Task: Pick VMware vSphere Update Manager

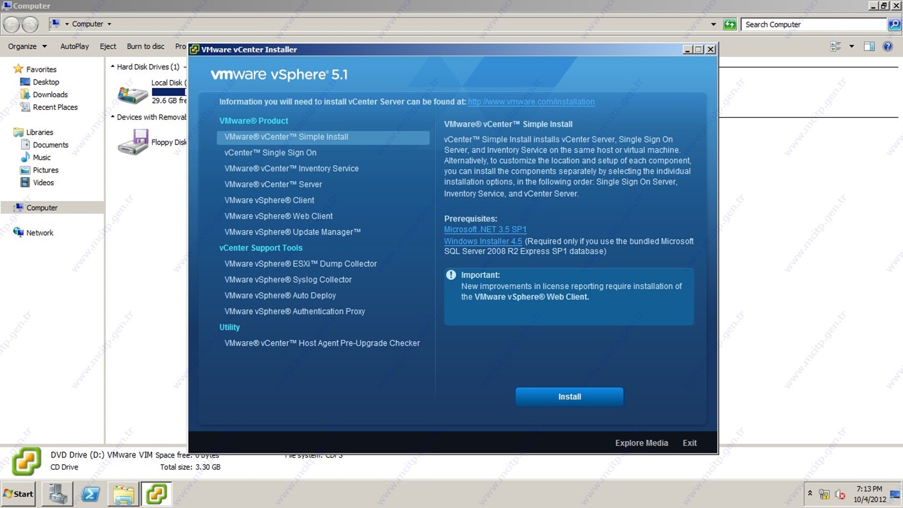Action: pos(292,232)
